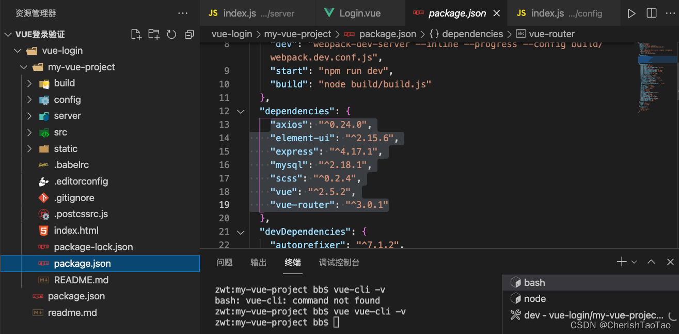Viewport: 679px width, 334px height.
Task: Open package-lock.json file
Action: point(100,247)
